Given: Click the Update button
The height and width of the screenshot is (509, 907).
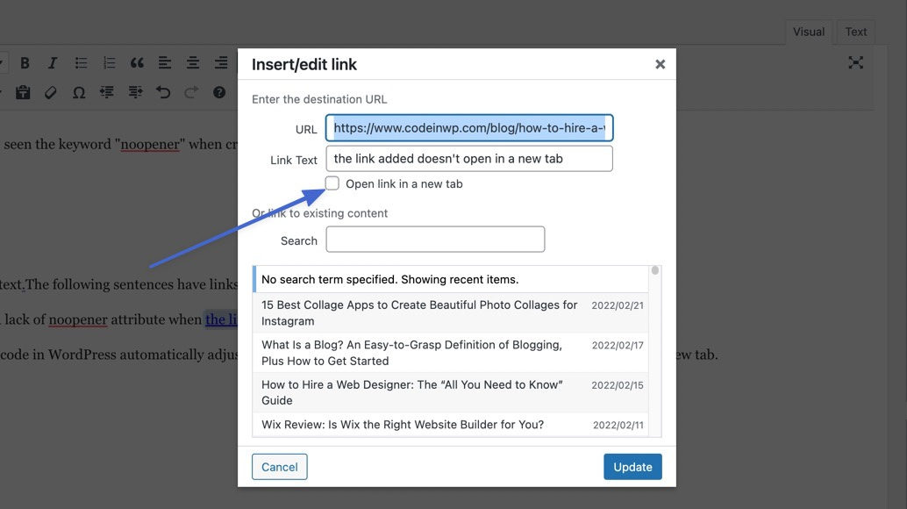Looking at the screenshot, I should (x=632, y=466).
